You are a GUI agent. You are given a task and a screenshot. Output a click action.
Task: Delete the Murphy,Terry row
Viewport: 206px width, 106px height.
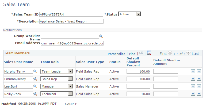coord(199,71)
